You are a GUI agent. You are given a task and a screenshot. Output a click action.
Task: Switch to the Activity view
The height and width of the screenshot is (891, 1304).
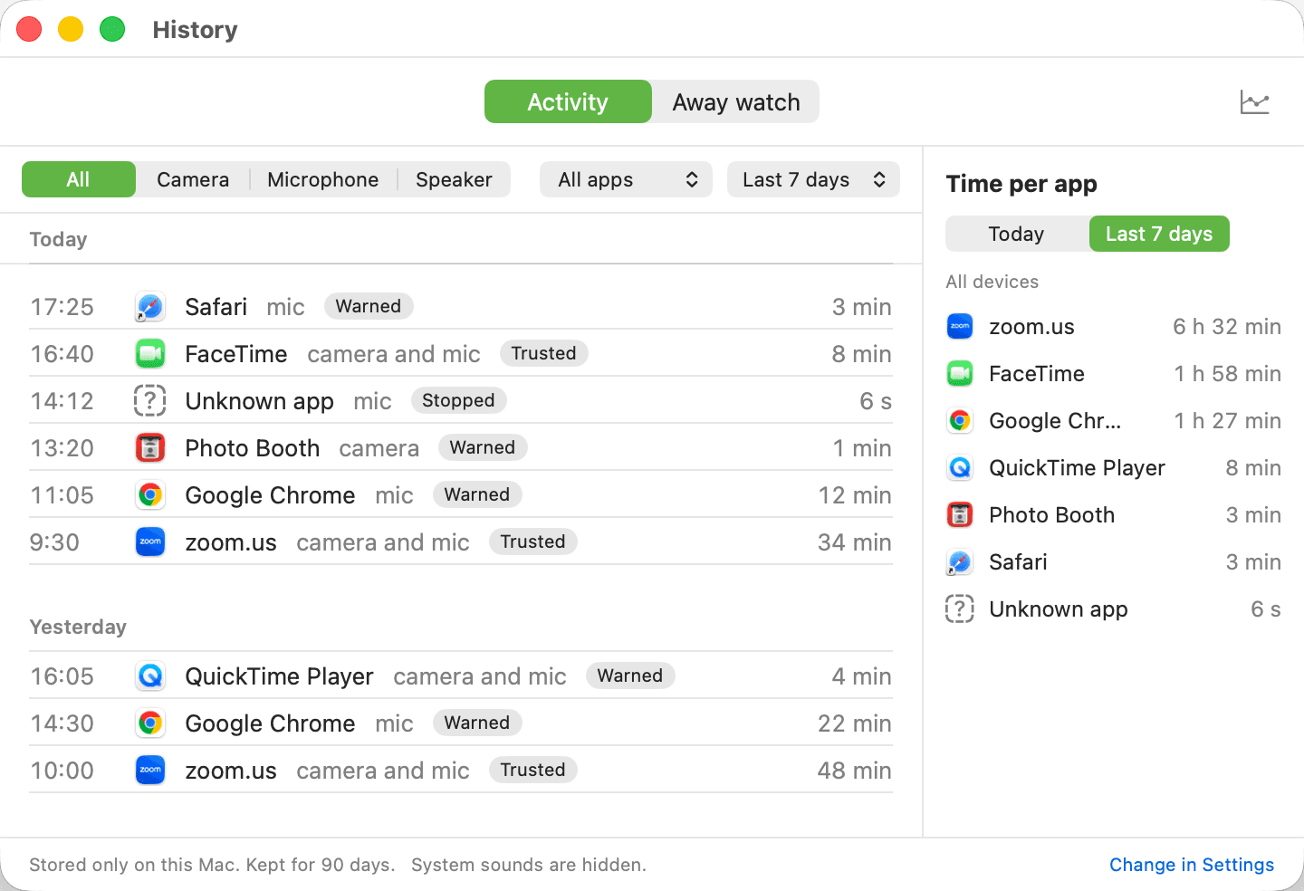tap(568, 101)
